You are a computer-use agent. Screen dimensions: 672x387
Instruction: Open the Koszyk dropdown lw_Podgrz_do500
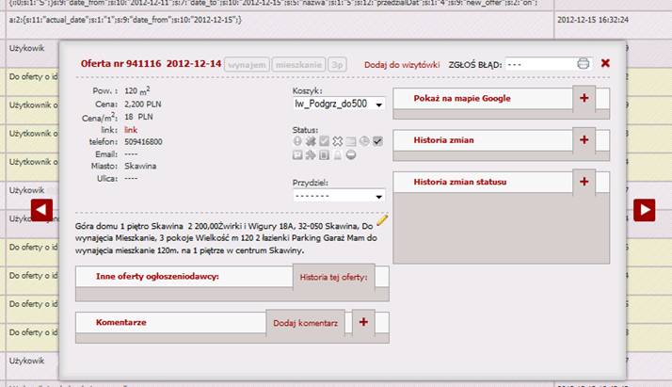[x=339, y=105]
